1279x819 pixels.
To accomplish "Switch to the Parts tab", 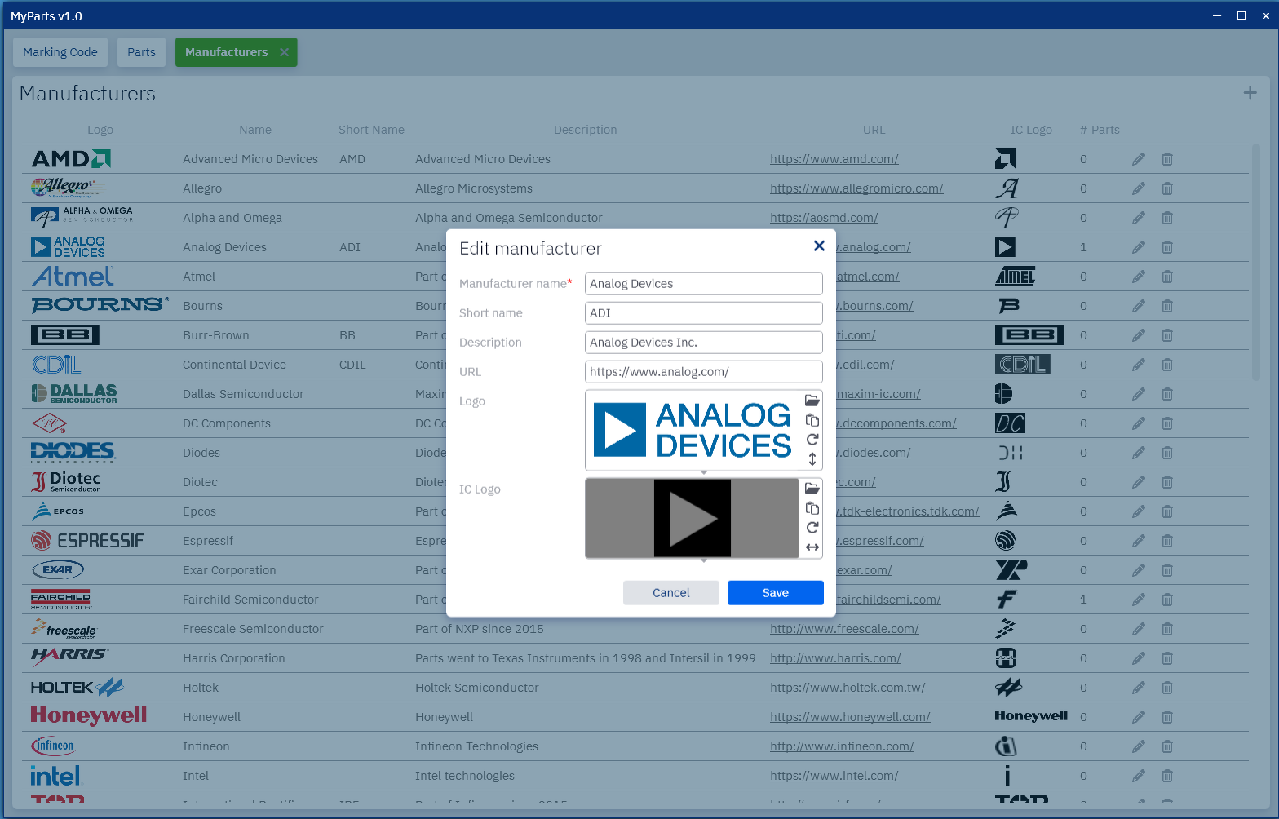I will click(x=141, y=52).
